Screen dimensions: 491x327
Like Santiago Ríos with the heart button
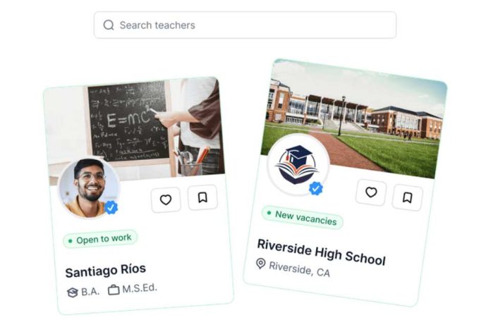(x=166, y=199)
